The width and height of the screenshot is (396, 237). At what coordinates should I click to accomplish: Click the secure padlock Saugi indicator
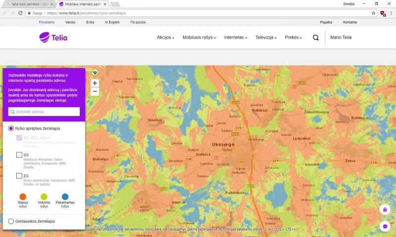pos(35,13)
